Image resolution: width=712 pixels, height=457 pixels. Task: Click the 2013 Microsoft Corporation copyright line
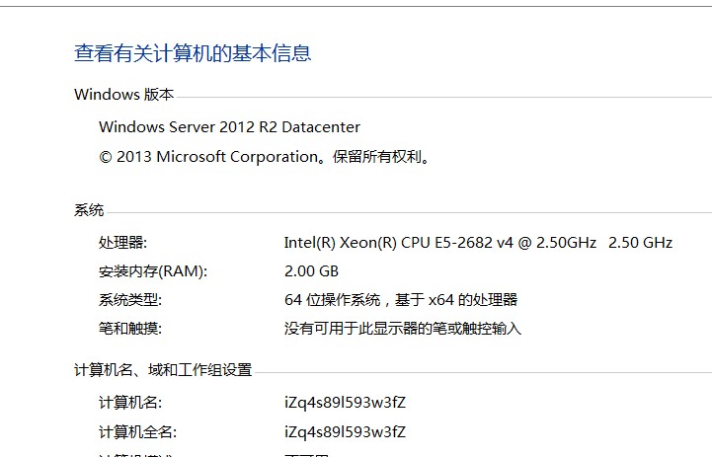(x=265, y=156)
